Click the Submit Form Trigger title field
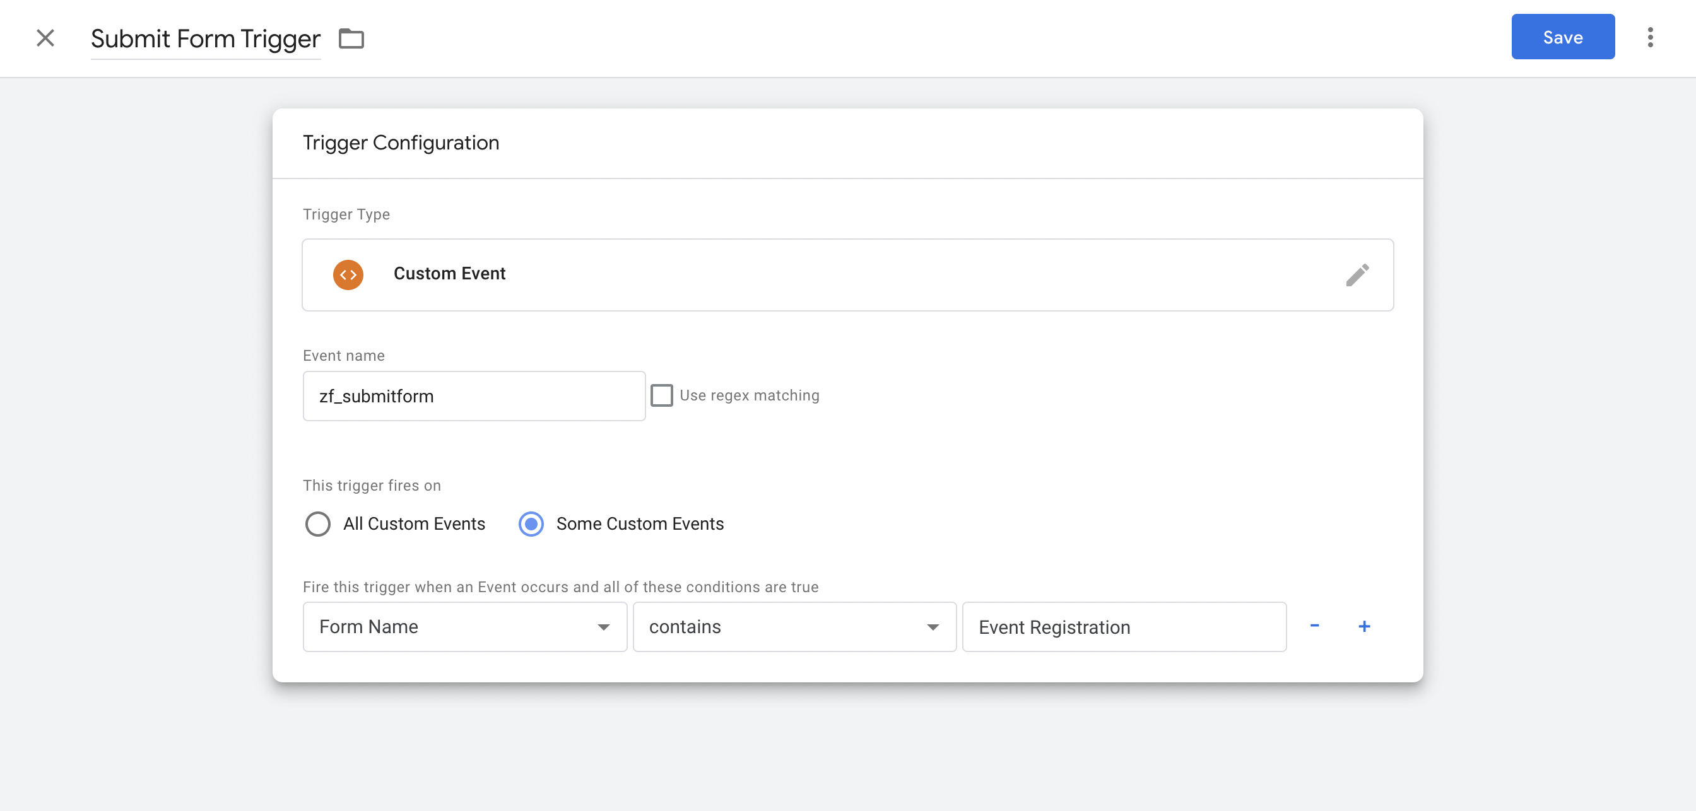This screenshot has width=1696, height=811. (206, 39)
